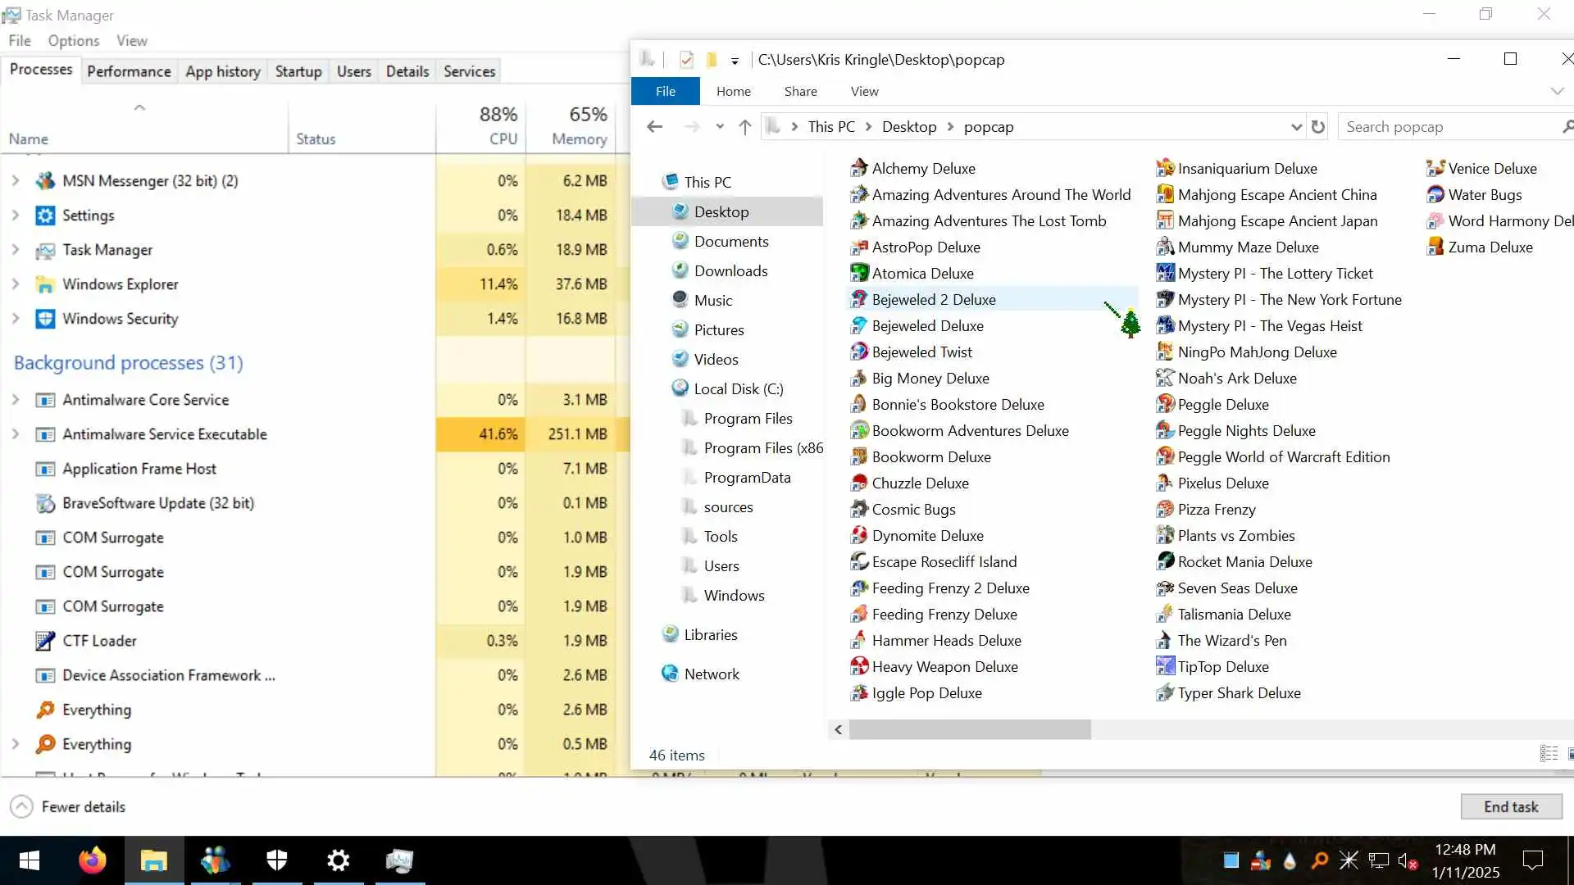Click the Zuma Deluxe file icon

coord(1435,247)
